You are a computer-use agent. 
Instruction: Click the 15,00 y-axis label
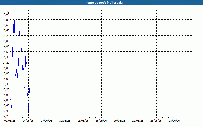click(x=6, y=41)
